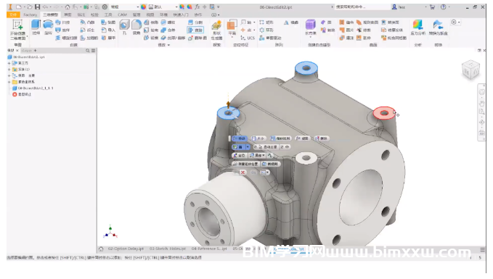Click the Chamfer (倒角) tool

151,22
